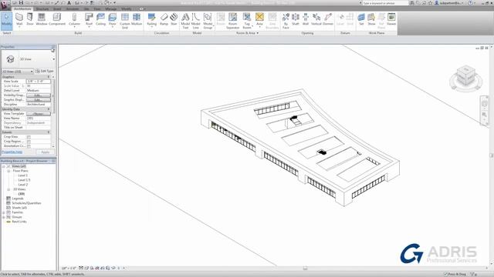Start the Ceiling tool
Screen dimensions: 494x277
click(x=100, y=19)
